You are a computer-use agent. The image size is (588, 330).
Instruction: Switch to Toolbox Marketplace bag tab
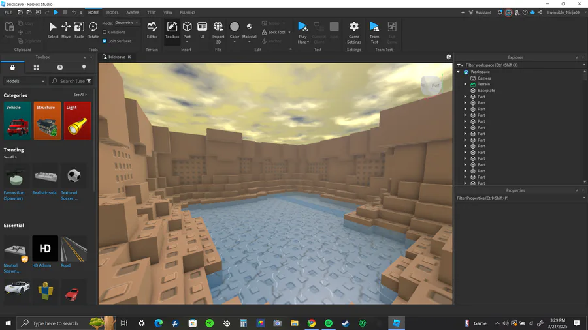12,67
